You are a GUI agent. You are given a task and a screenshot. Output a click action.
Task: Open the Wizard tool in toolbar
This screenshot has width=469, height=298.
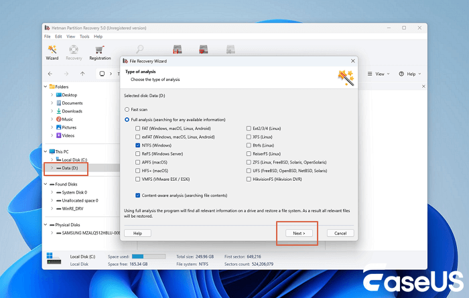[x=52, y=52]
